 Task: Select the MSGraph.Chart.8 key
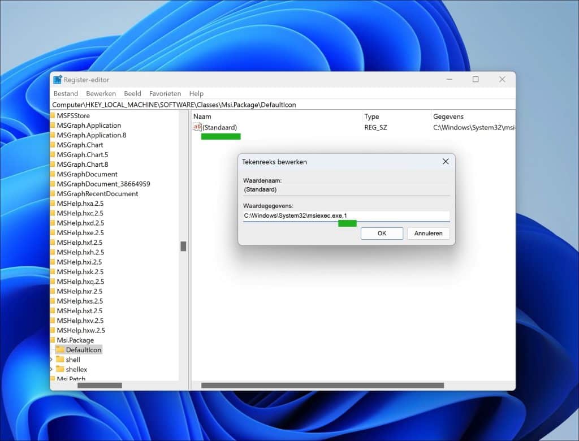pos(83,165)
